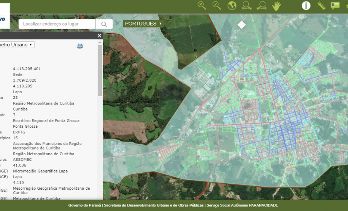Click the address search input field
The width and height of the screenshot is (348, 211).
pos(57,24)
